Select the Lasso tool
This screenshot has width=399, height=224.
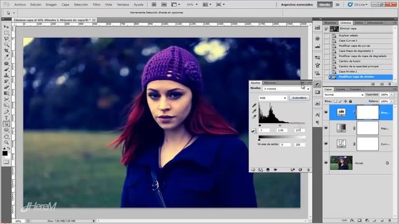click(6, 39)
